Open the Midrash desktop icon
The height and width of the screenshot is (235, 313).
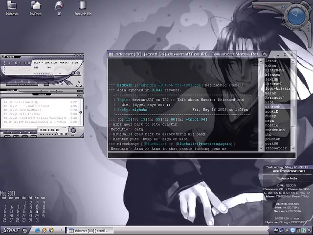[12, 8]
